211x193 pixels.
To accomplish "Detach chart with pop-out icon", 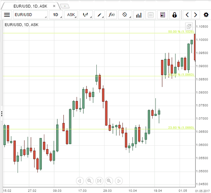I will pos(189,26).
